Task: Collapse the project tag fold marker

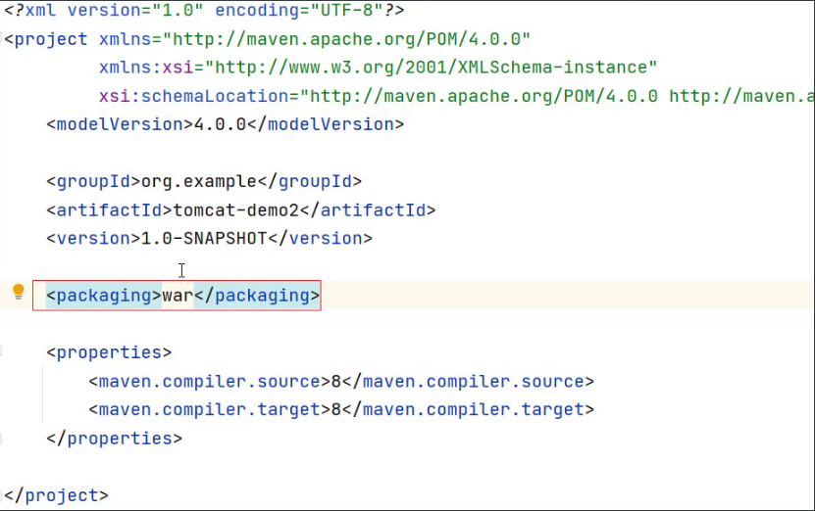Action: [1, 38]
